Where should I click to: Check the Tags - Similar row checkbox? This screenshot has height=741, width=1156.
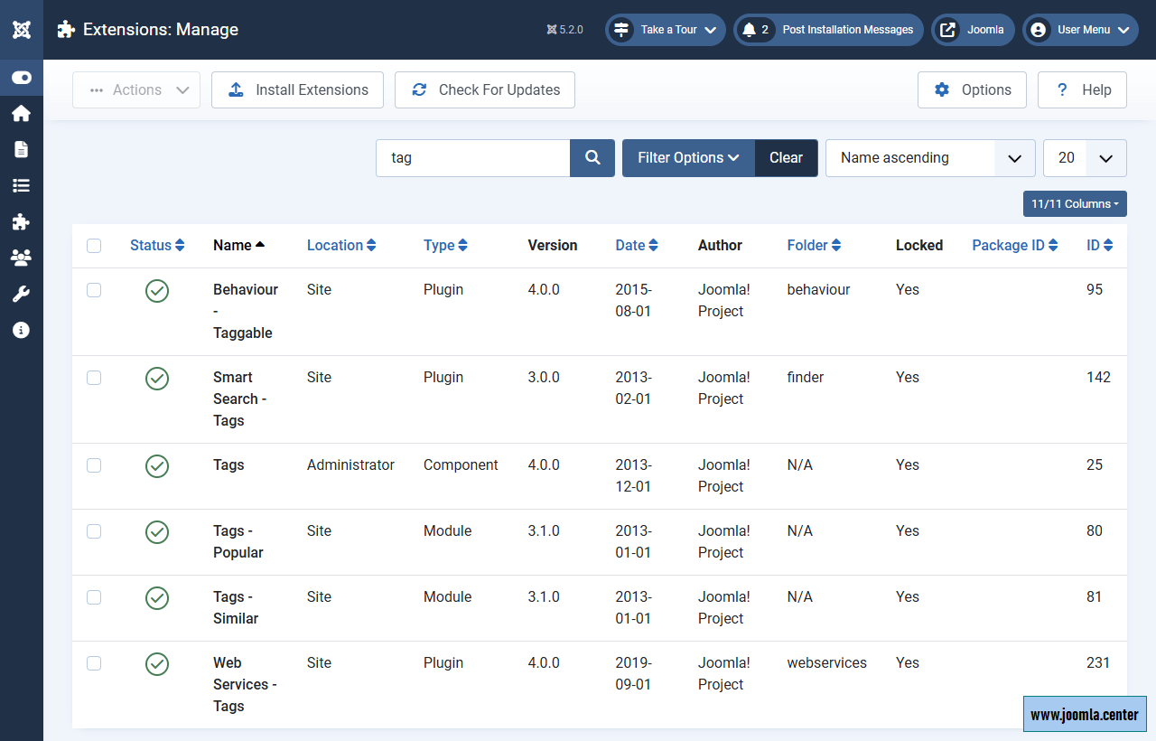pyautogui.click(x=94, y=597)
